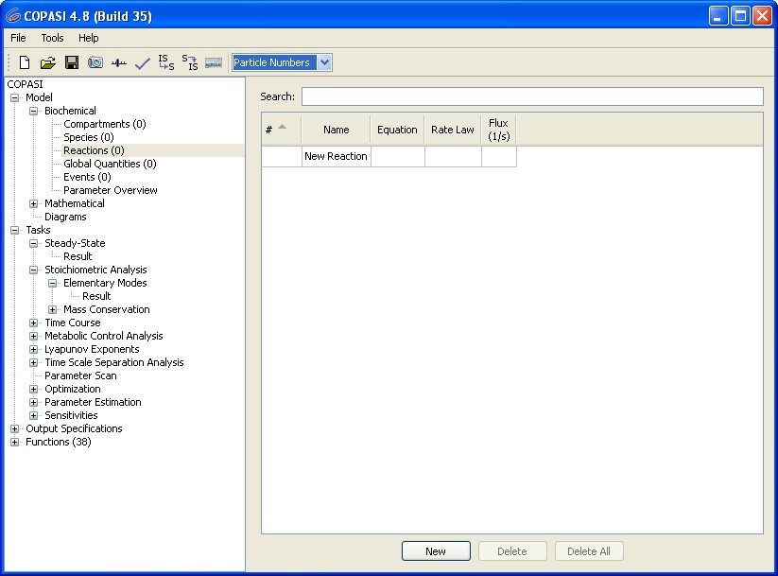The width and height of the screenshot is (778, 576).
Task: Expand Time Scale Separation Analysis node
Action: [34, 362]
